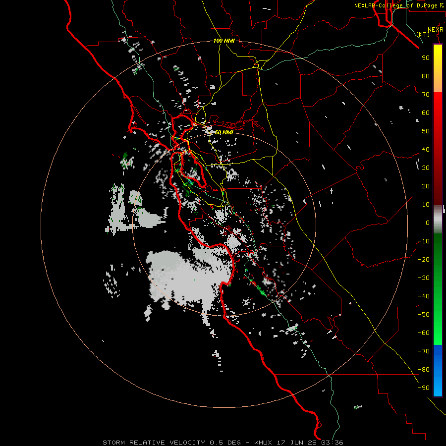This screenshot has width=446, height=446.
Task: Click the 70 value on velocity scale
Action: click(426, 95)
